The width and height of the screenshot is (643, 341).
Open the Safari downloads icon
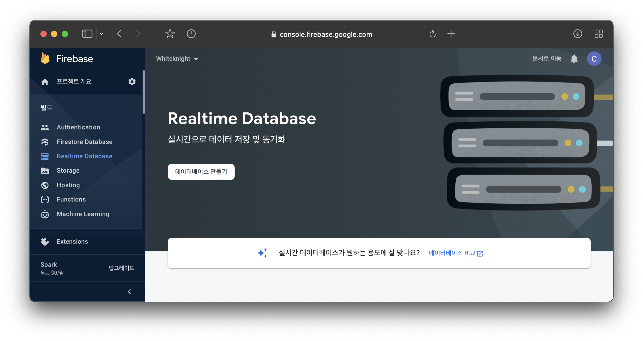click(578, 34)
